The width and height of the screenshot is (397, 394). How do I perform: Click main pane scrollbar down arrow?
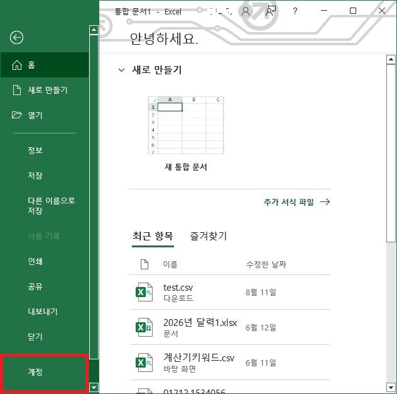click(x=391, y=388)
